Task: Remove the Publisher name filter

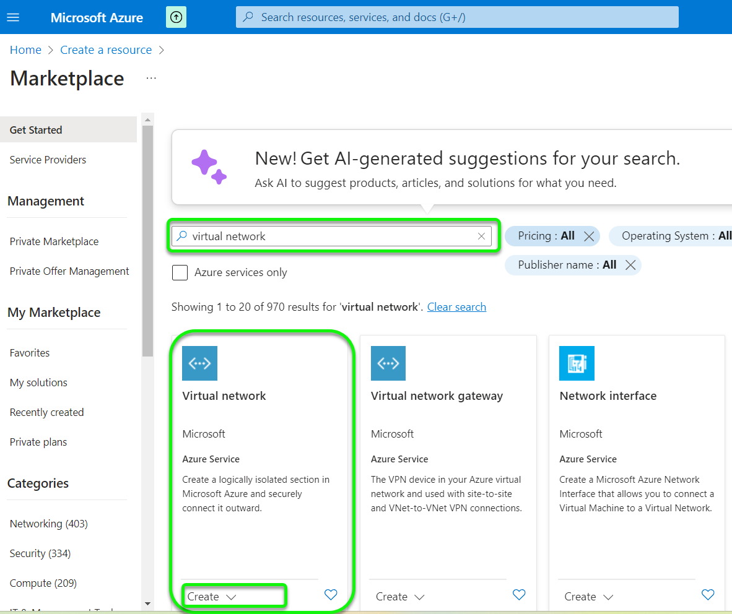Action: 630,265
